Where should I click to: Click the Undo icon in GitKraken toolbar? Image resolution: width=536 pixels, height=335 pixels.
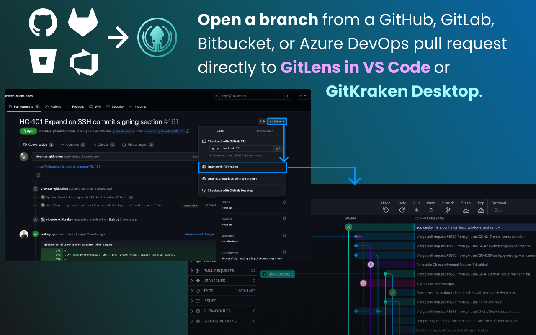point(386,210)
